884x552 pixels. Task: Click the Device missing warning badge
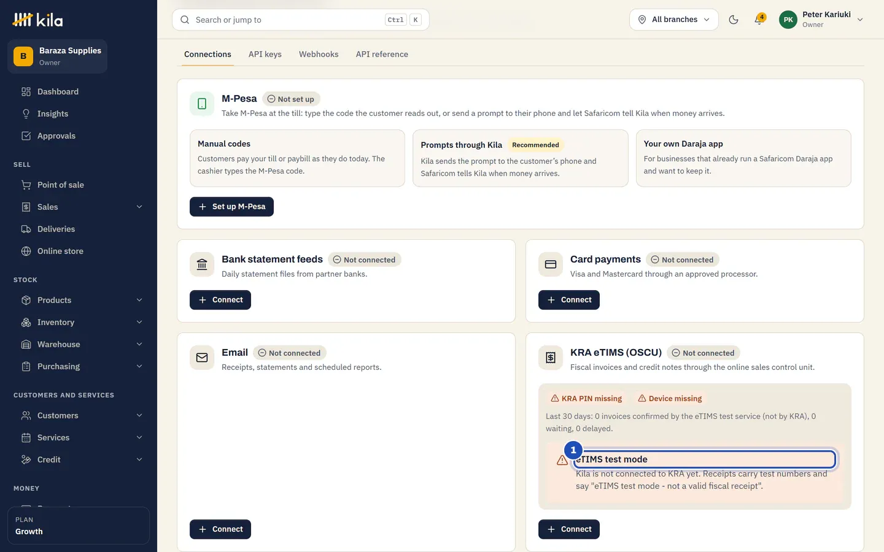pos(670,399)
